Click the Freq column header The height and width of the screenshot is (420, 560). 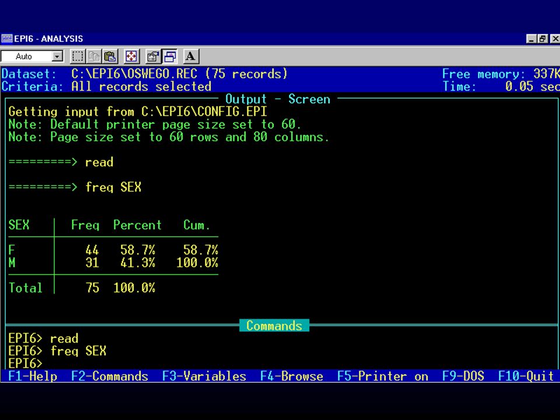[85, 225]
